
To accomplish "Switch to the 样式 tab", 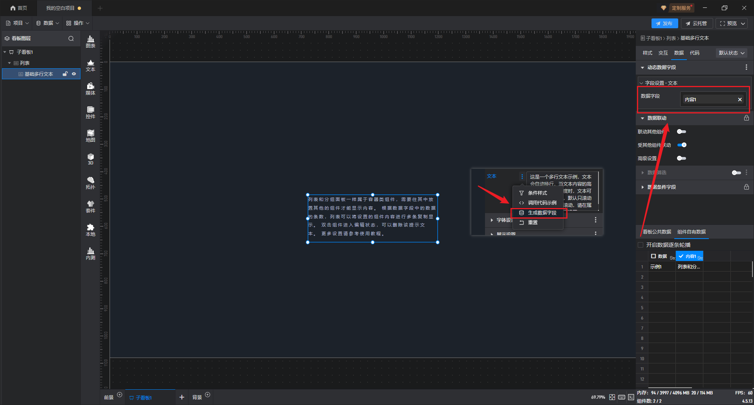I will [x=647, y=53].
